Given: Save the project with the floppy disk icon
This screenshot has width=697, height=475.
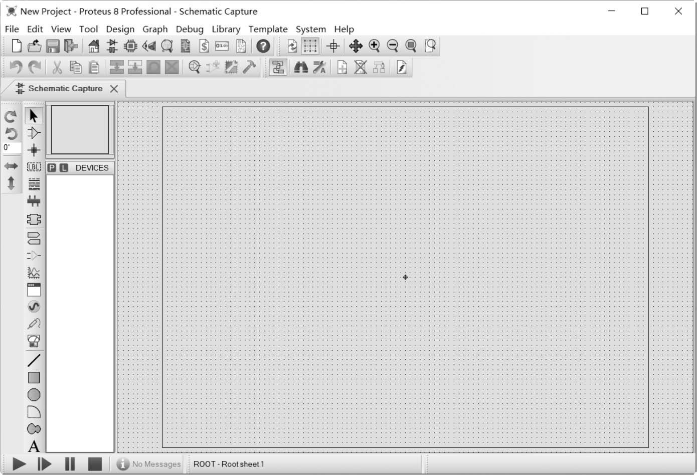Looking at the screenshot, I should click(x=53, y=46).
